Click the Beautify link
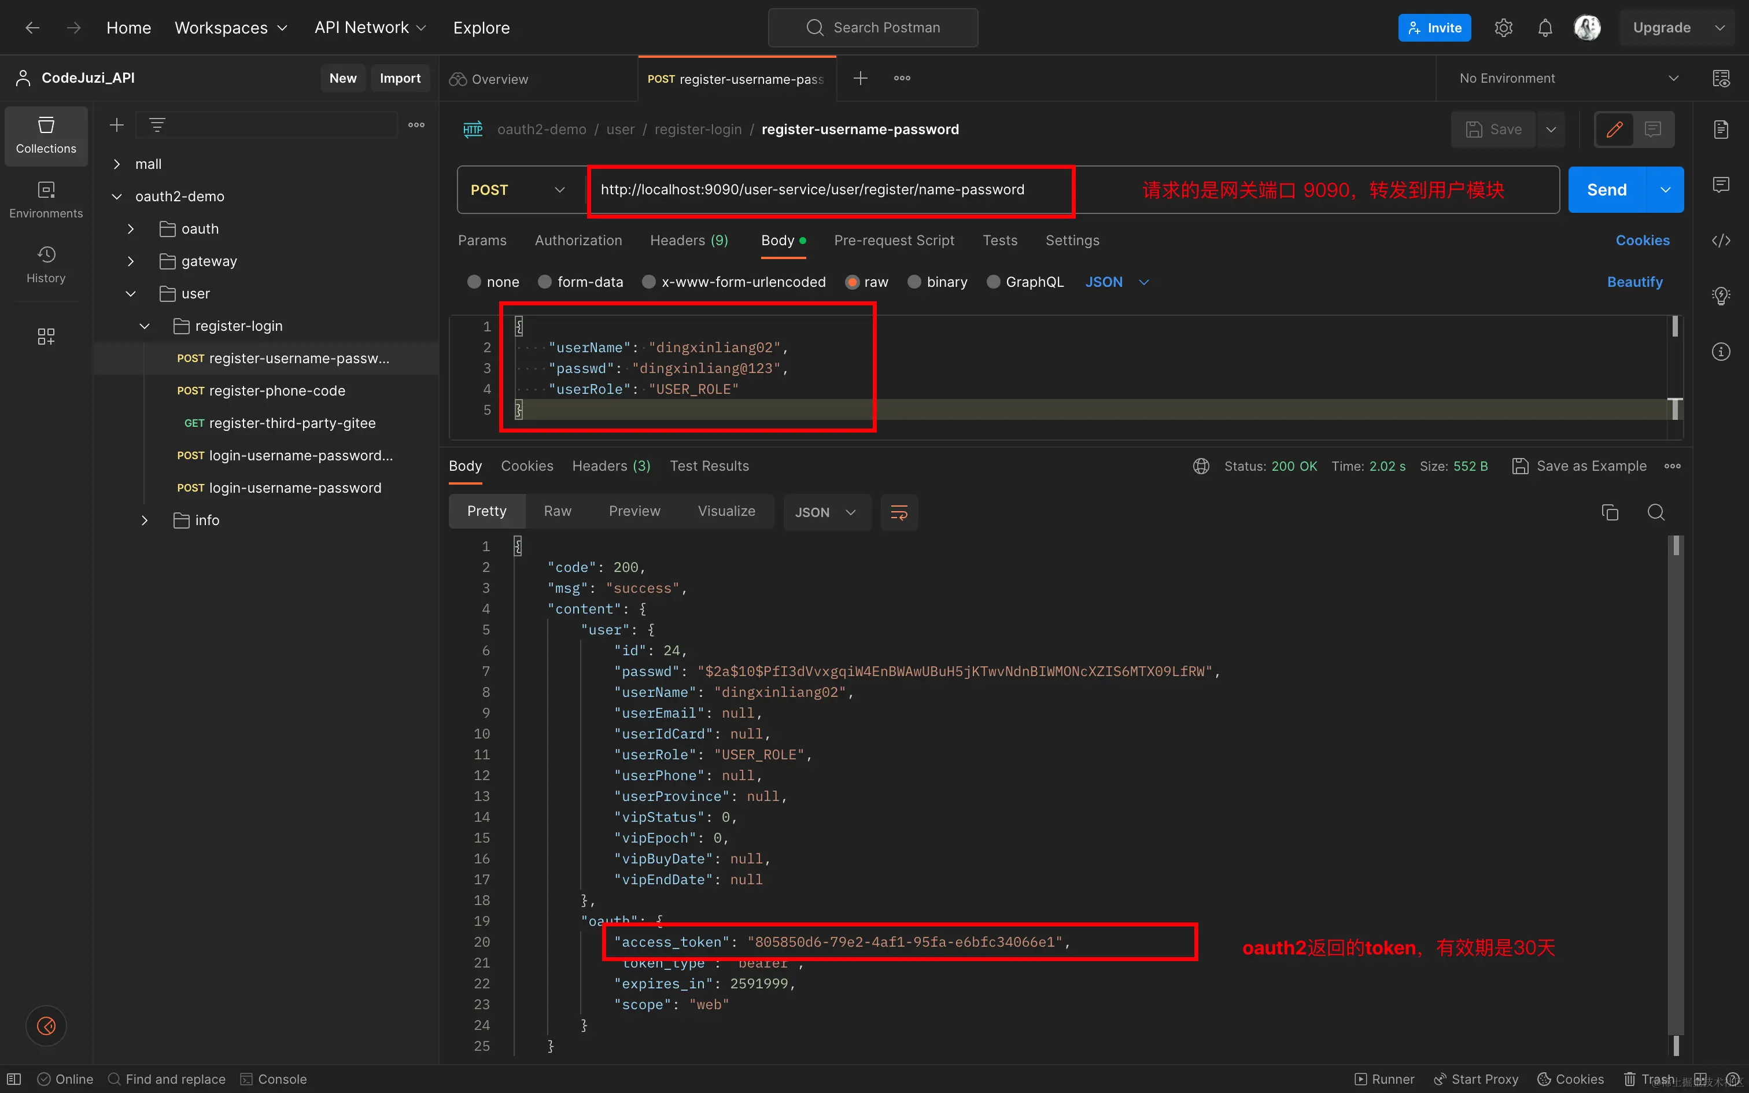Viewport: 1749px width, 1093px height. [x=1634, y=282]
